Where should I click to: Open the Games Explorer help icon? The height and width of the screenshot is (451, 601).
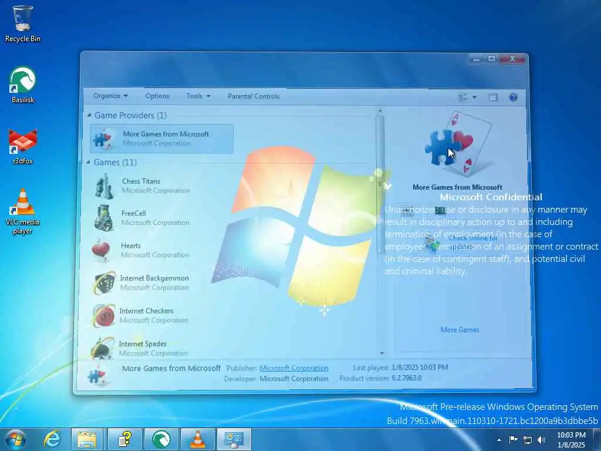(x=513, y=97)
